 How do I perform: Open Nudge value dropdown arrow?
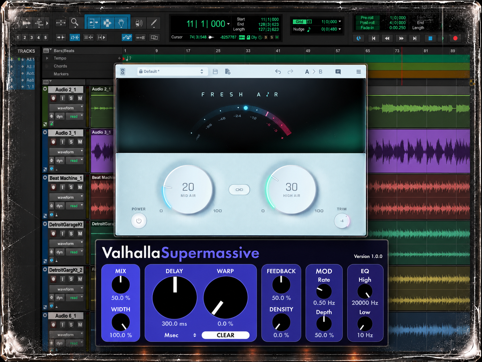[x=340, y=29]
